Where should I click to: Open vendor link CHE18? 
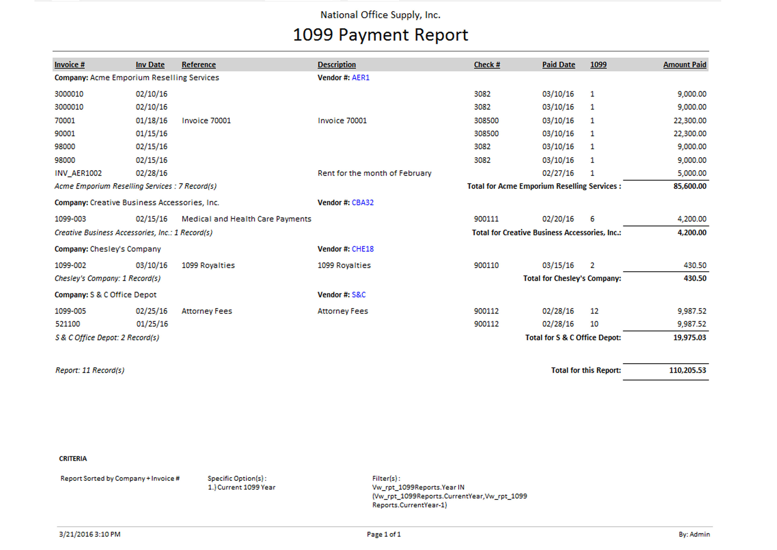pos(362,249)
